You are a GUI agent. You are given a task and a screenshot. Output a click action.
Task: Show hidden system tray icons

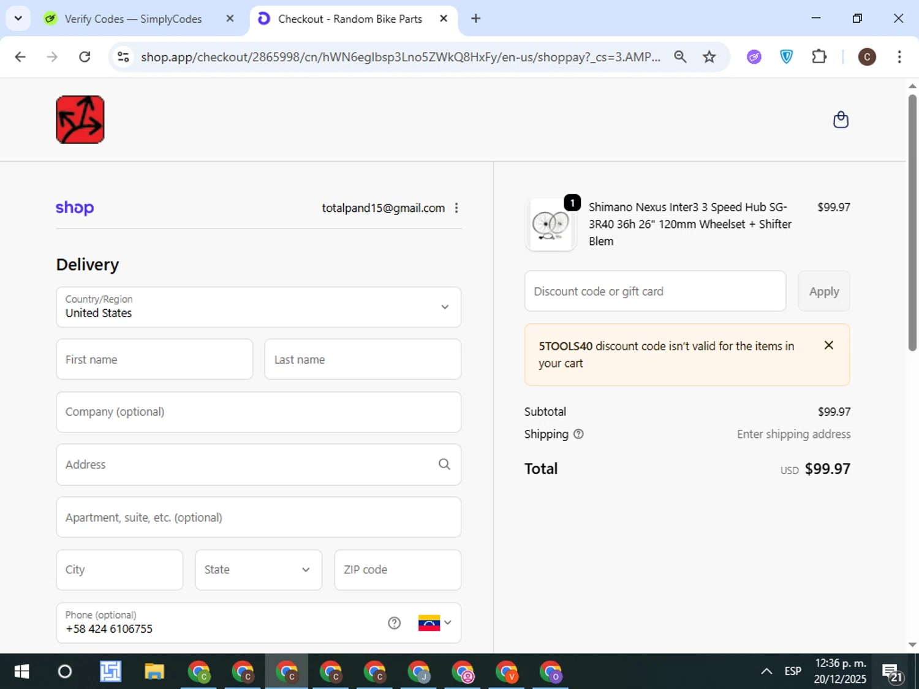click(x=766, y=671)
